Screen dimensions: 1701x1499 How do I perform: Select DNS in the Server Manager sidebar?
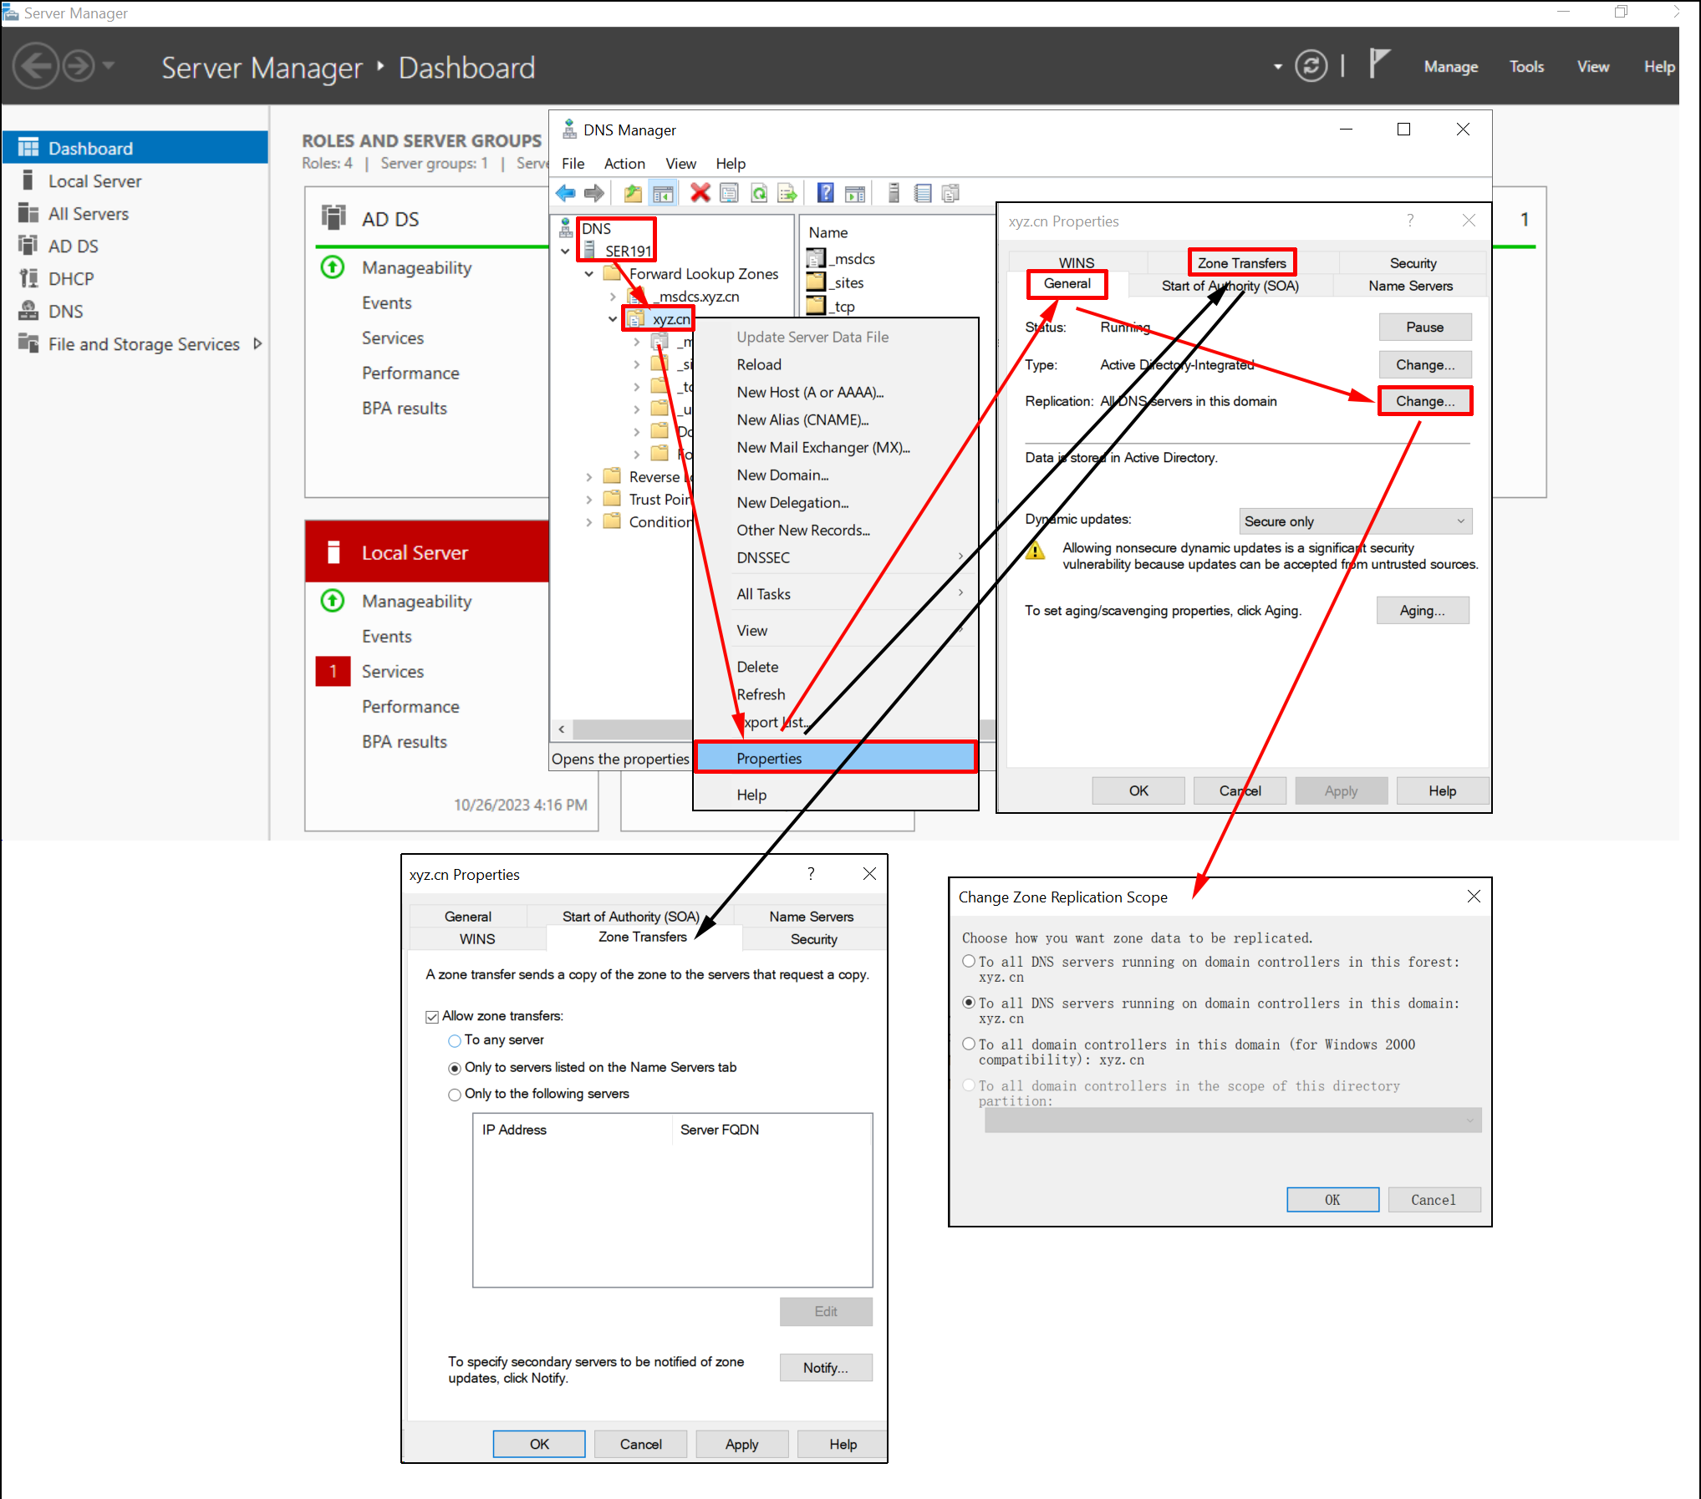[65, 311]
